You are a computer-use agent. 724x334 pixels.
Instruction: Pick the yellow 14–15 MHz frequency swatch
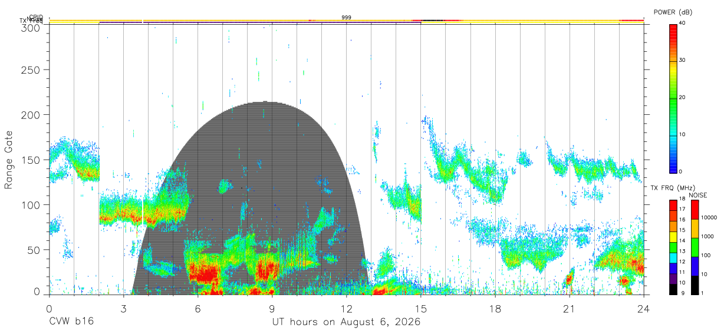pyautogui.click(x=673, y=237)
